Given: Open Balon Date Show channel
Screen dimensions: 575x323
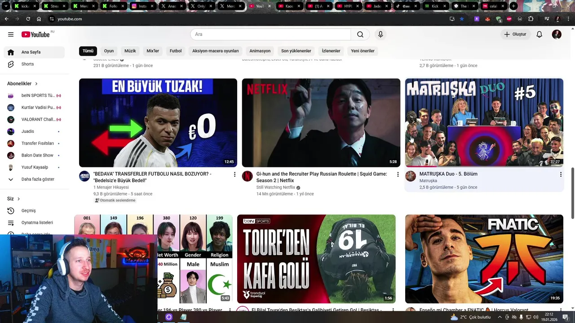Looking at the screenshot, I should coord(34,155).
